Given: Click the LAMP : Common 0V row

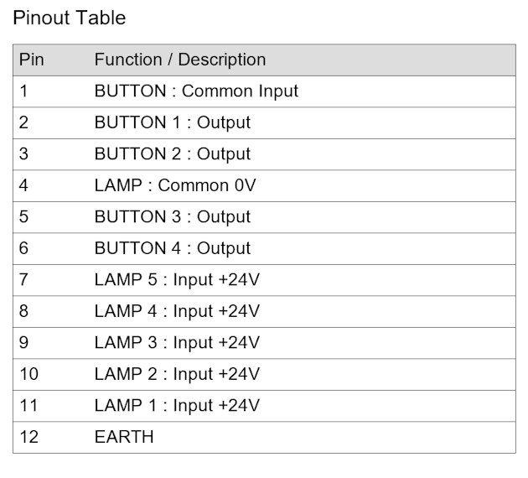Looking at the screenshot, I should 264,185.
